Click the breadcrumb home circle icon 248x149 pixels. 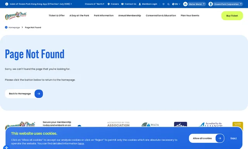(x=6, y=28)
